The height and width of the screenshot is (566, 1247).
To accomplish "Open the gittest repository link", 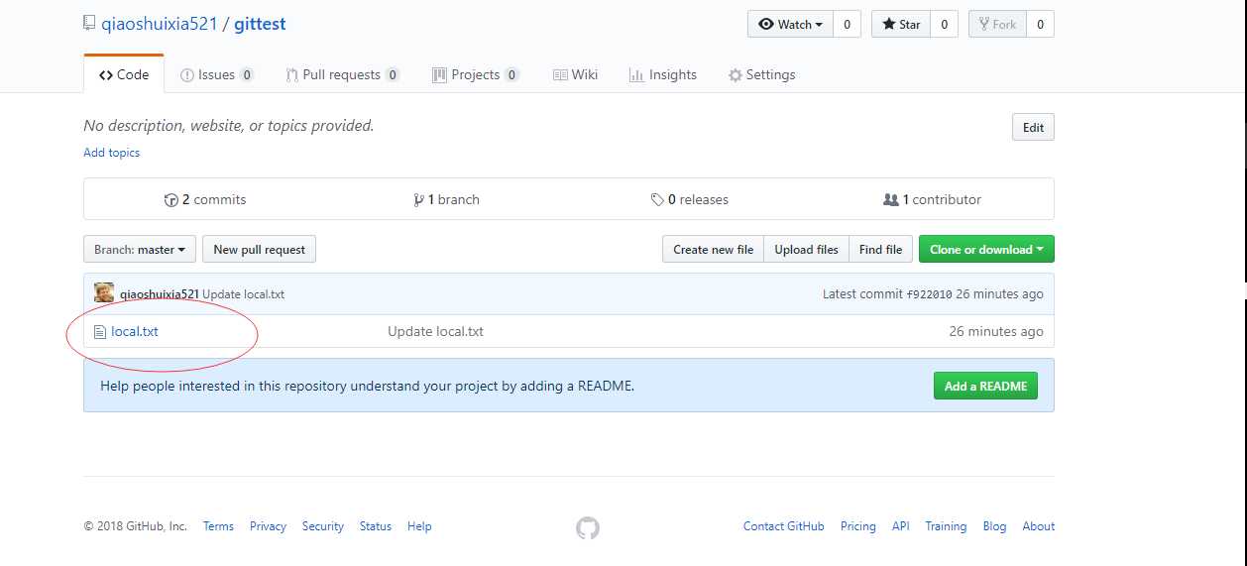I will point(260,24).
